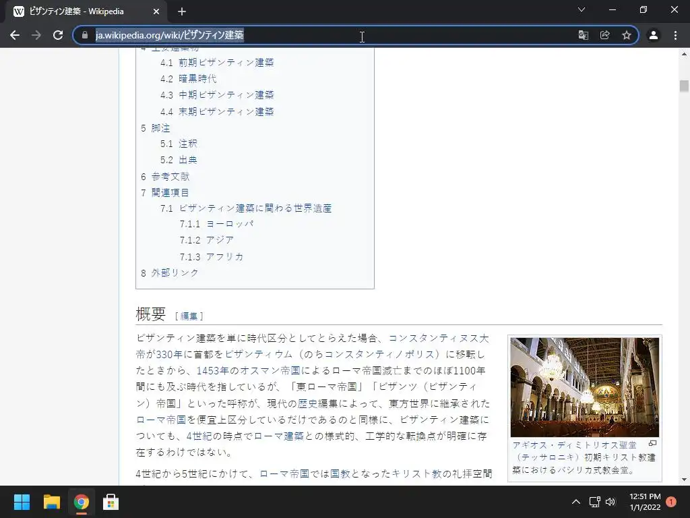690x518 pixels.
Task: Enlarge image via caption magnify icon
Action: [x=652, y=444]
